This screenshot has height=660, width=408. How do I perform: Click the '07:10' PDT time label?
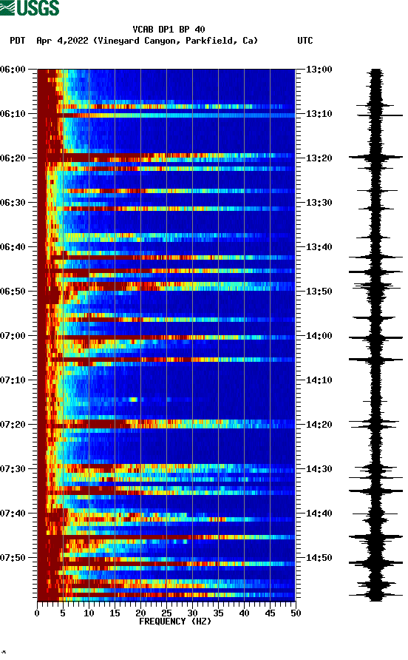coord(13,380)
